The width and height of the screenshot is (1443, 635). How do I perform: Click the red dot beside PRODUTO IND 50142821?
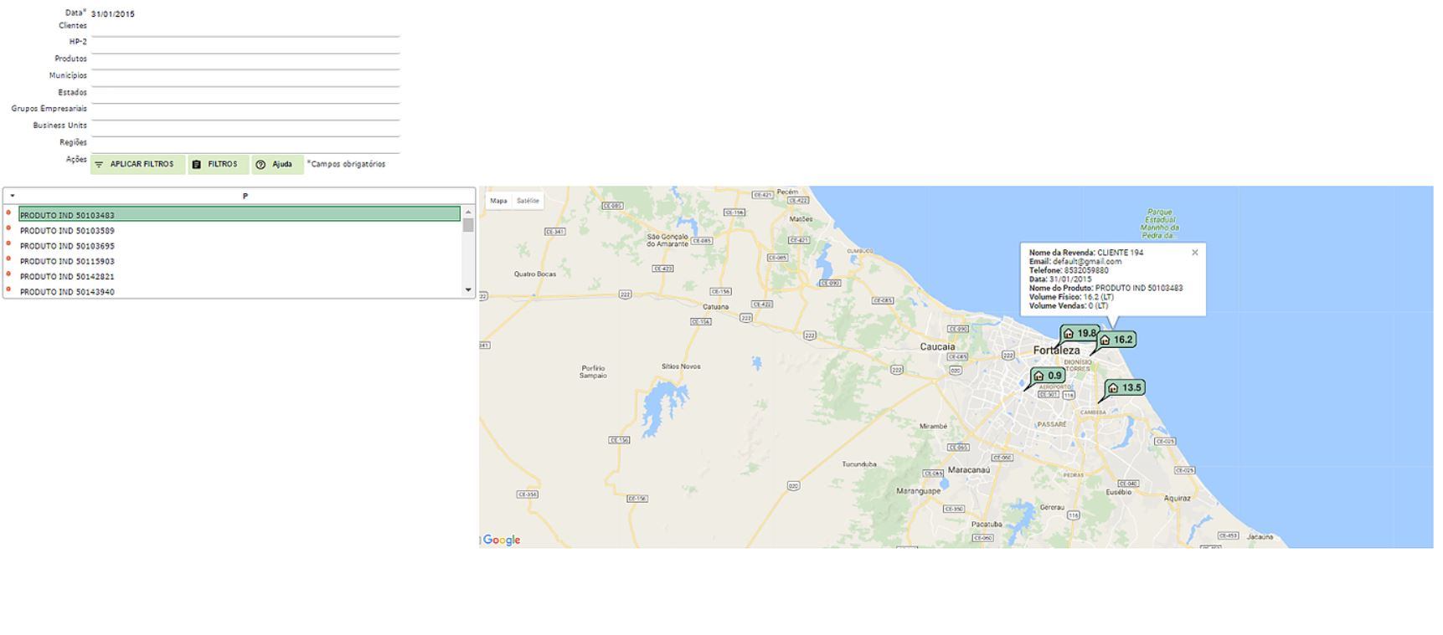click(x=8, y=274)
